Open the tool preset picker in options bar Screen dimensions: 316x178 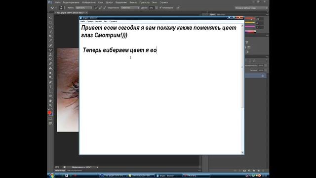pos(53,8)
